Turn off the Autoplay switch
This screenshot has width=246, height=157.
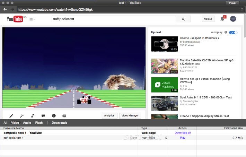click(233, 33)
